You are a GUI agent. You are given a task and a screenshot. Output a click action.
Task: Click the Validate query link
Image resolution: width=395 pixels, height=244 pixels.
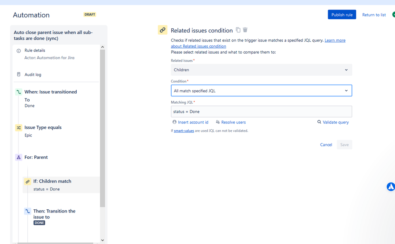(x=336, y=122)
